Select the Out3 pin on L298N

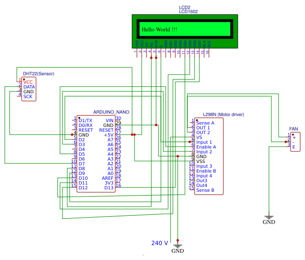[202, 181]
